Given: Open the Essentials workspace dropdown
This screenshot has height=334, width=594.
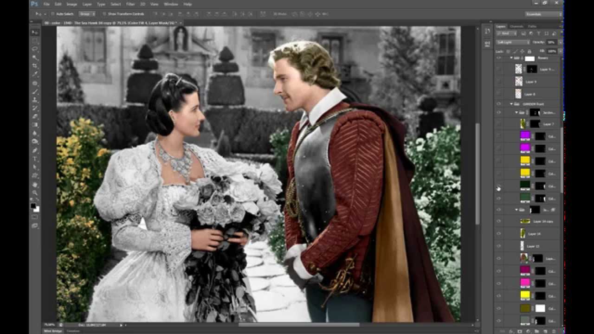Looking at the screenshot, I should click(x=543, y=14).
